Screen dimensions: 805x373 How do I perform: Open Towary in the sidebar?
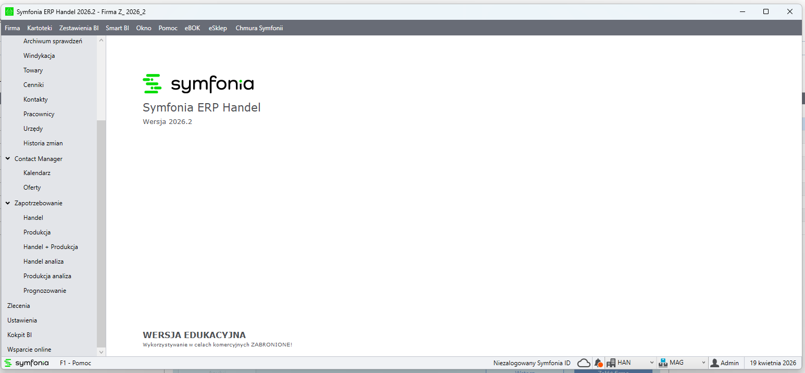click(33, 70)
